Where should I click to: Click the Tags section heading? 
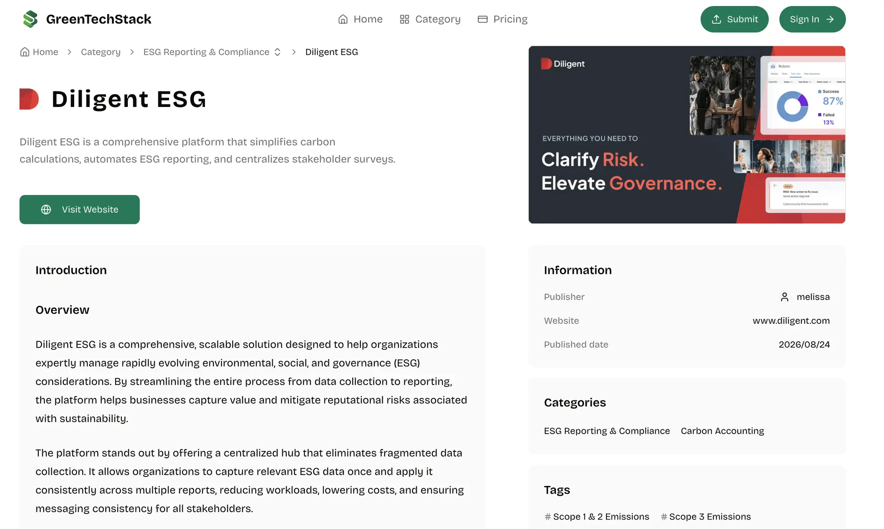[x=557, y=490]
